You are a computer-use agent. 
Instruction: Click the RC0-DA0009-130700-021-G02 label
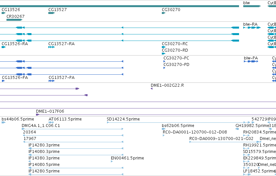click(221, 139)
